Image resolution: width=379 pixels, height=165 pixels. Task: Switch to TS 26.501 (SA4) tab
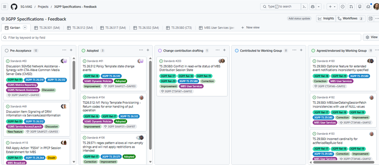tap(47, 28)
